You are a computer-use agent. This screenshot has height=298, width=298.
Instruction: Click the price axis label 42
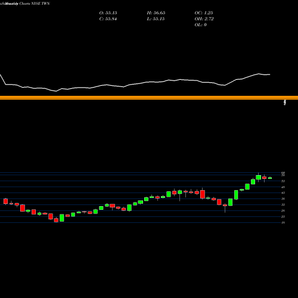point(283,193)
